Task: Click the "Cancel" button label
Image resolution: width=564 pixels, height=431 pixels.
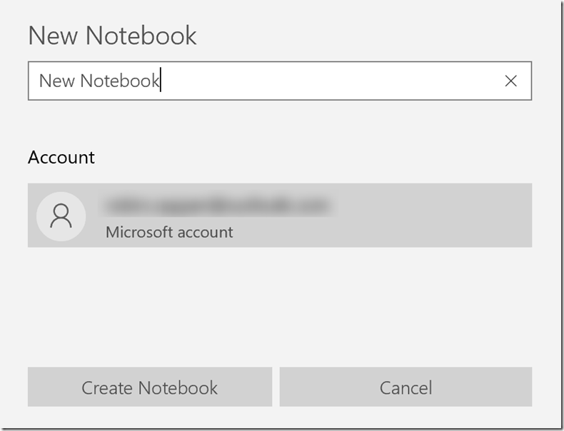Action: 406,388
